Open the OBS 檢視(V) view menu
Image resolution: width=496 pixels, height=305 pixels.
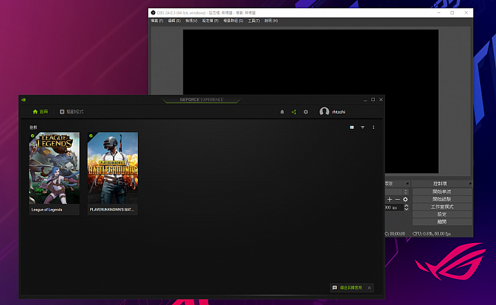click(x=191, y=21)
